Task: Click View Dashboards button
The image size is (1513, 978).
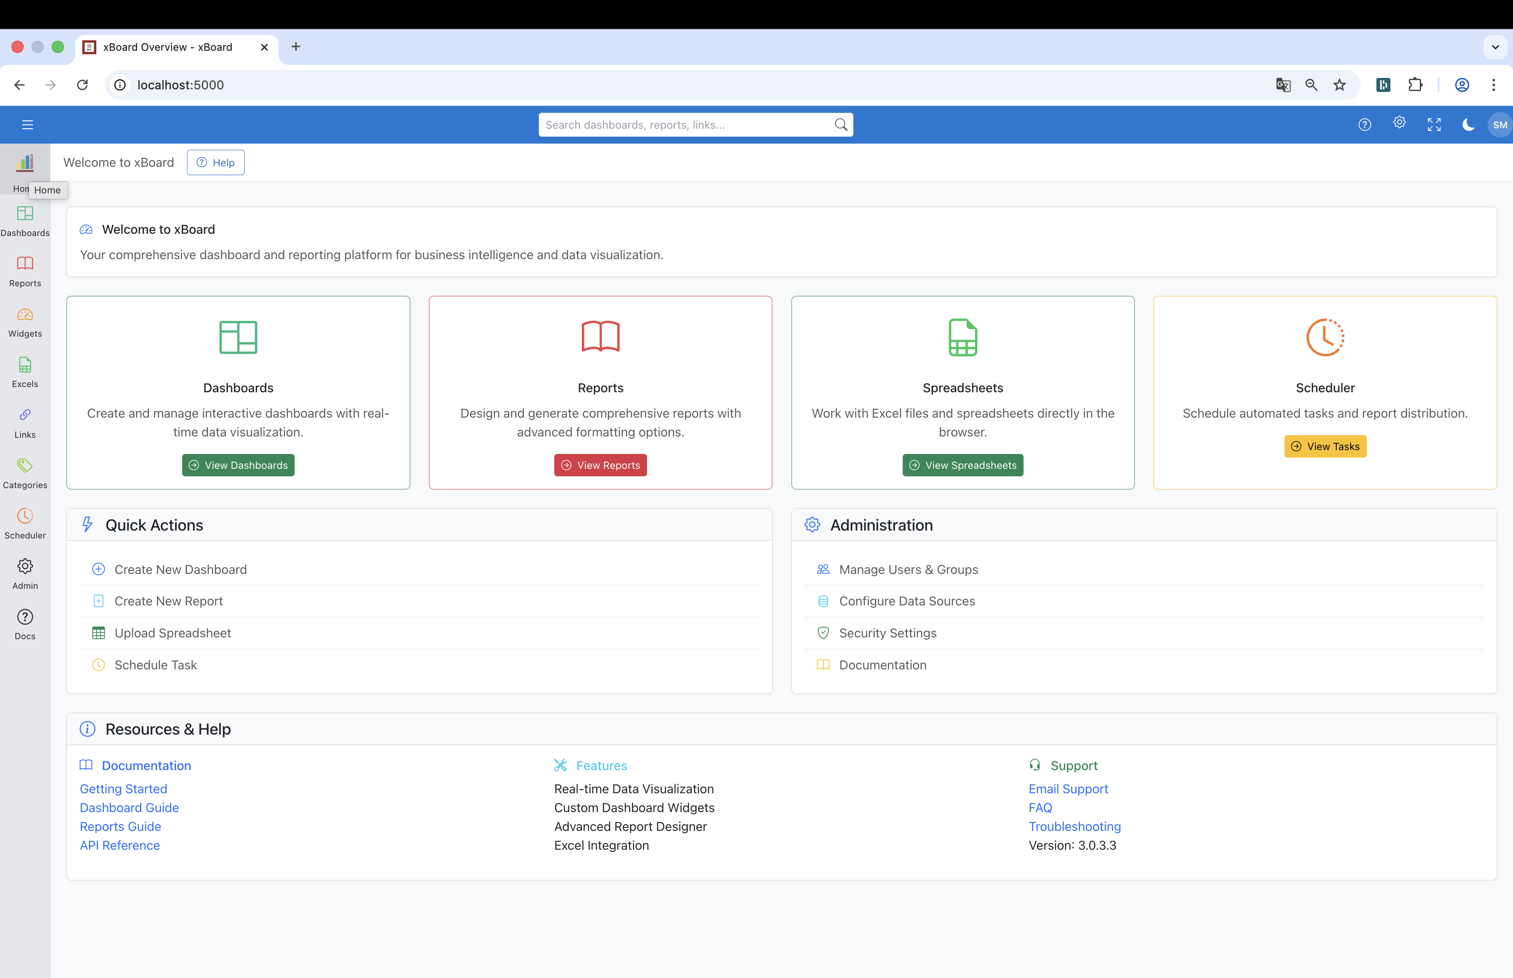Action: click(238, 465)
